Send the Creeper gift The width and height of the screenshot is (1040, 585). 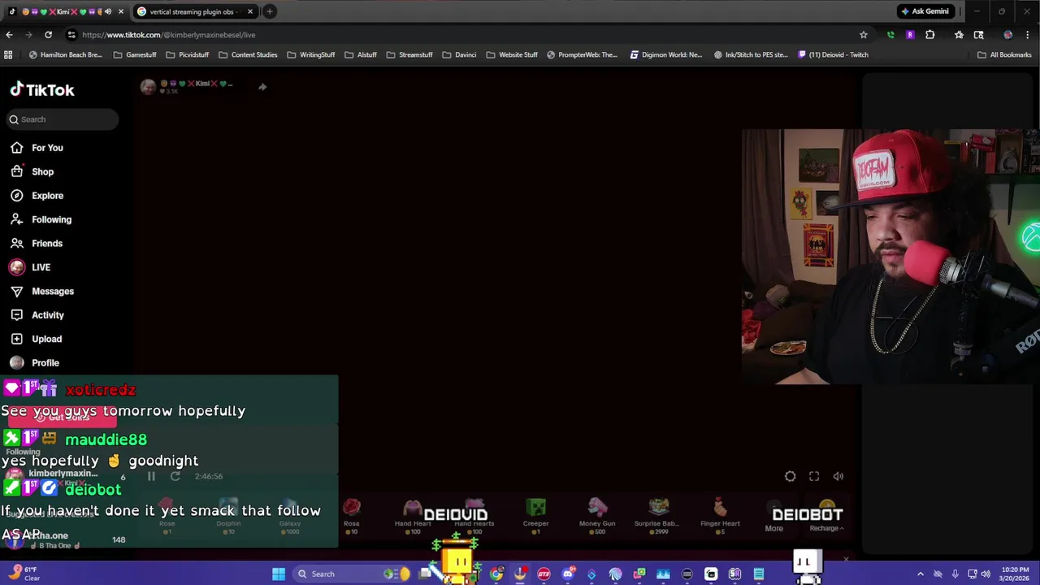click(535, 517)
